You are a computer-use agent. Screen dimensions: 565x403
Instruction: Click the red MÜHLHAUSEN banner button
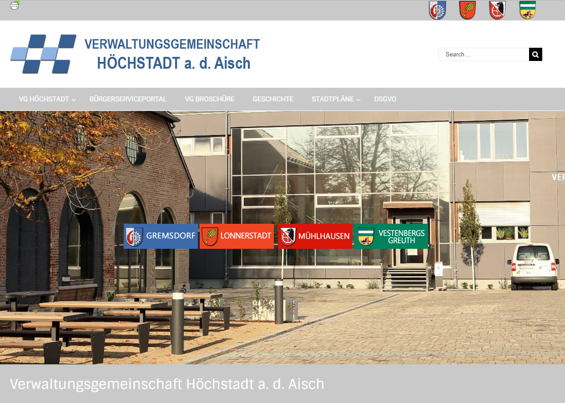[315, 236]
